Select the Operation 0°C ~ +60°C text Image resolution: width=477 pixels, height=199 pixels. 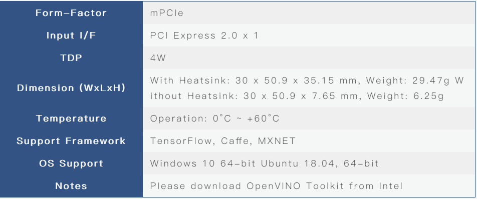[215, 118]
